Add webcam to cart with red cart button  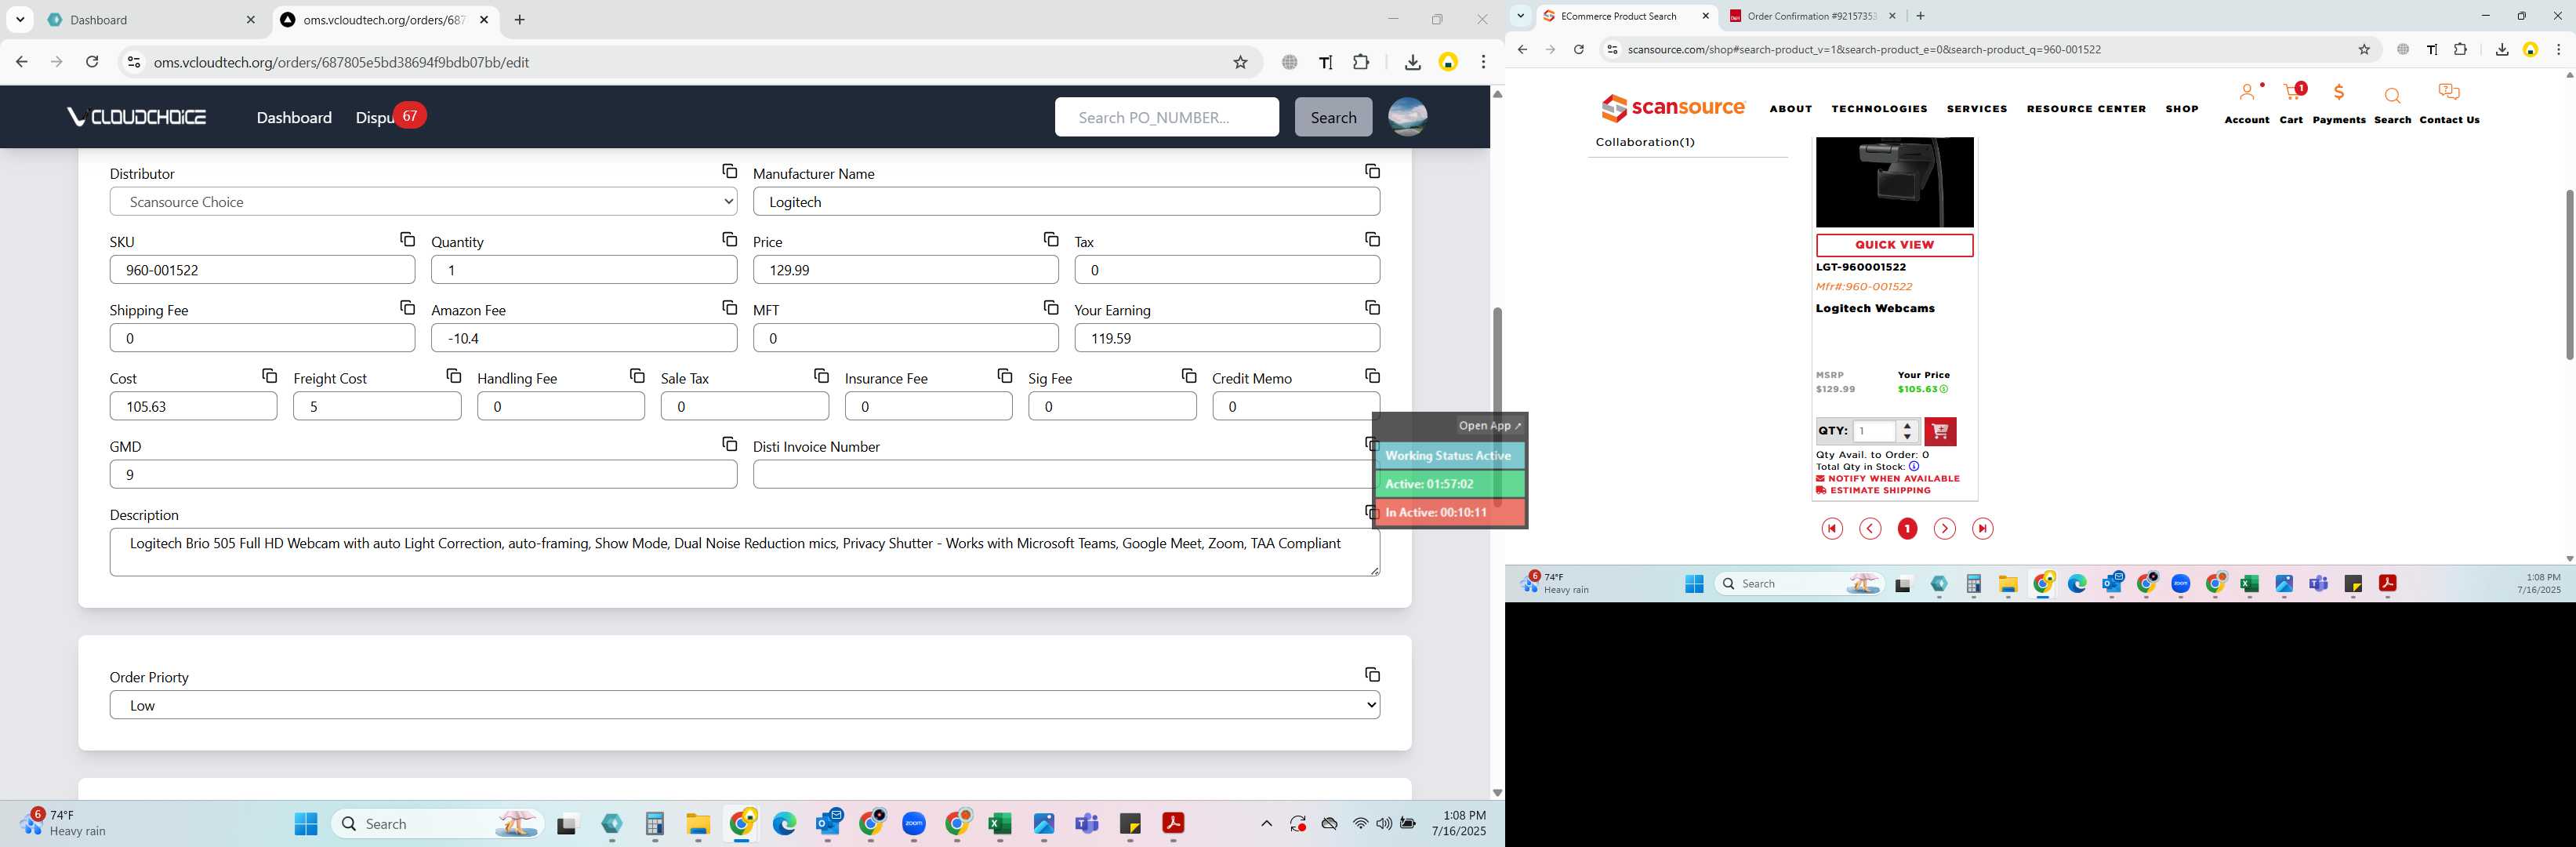coord(1940,431)
